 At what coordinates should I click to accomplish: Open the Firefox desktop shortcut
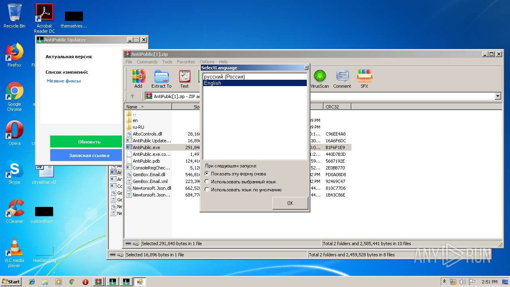pyautogui.click(x=14, y=55)
